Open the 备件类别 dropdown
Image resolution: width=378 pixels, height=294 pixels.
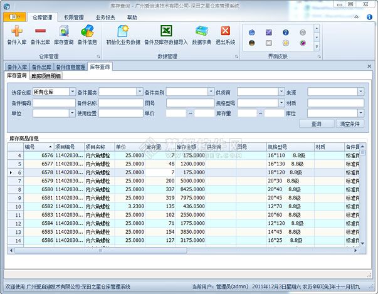tap(211, 92)
